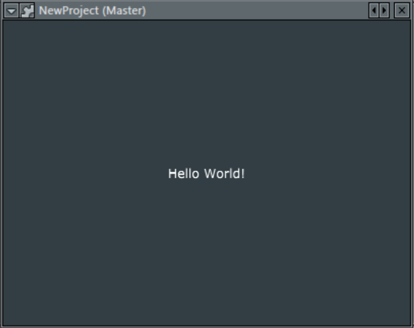Click blank plugin area above Hello World!
The image size is (414, 328).
pyautogui.click(x=206, y=92)
